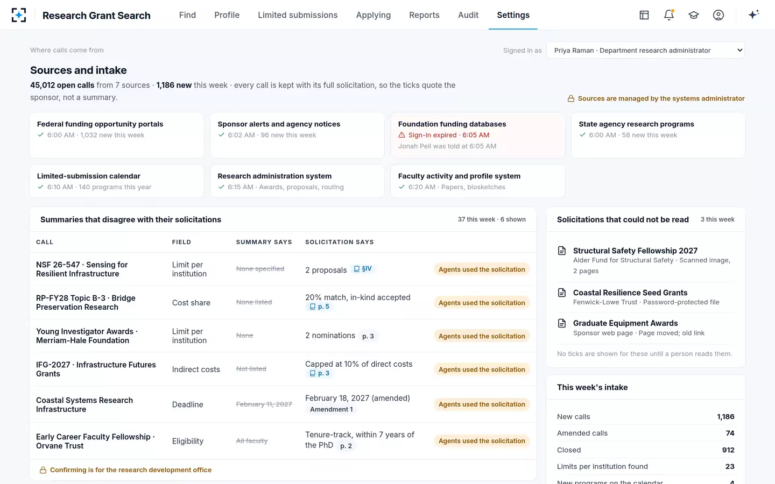The image size is (775, 484).
Task: Click lock icon beside Confirming is for research
Action: click(x=43, y=470)
